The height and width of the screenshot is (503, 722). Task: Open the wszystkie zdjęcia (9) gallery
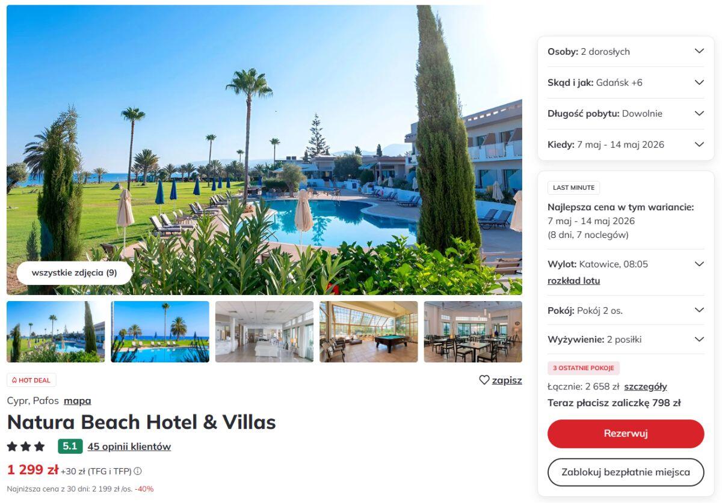point(74,273)
